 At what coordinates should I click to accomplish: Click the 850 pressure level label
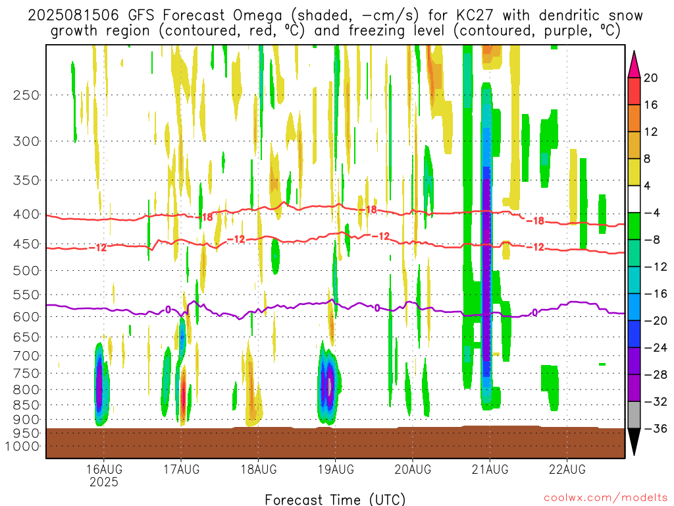26,405
